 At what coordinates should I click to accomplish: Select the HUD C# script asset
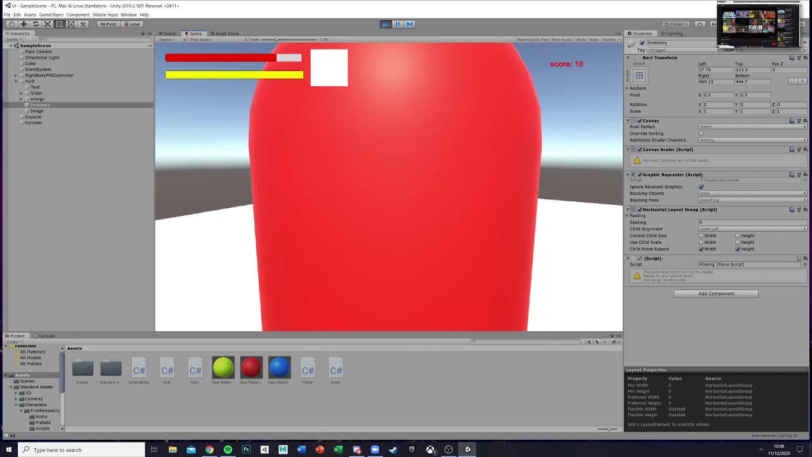click(x=167, y=371)
